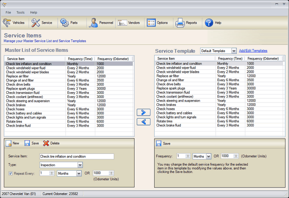Image resolution: width=289 pixels, height=198 pixels.
Task: Select Change oil and filter in master list
Action: pos(68,80)
